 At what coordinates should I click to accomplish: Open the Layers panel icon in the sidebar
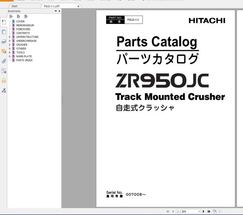coord(4,41)
